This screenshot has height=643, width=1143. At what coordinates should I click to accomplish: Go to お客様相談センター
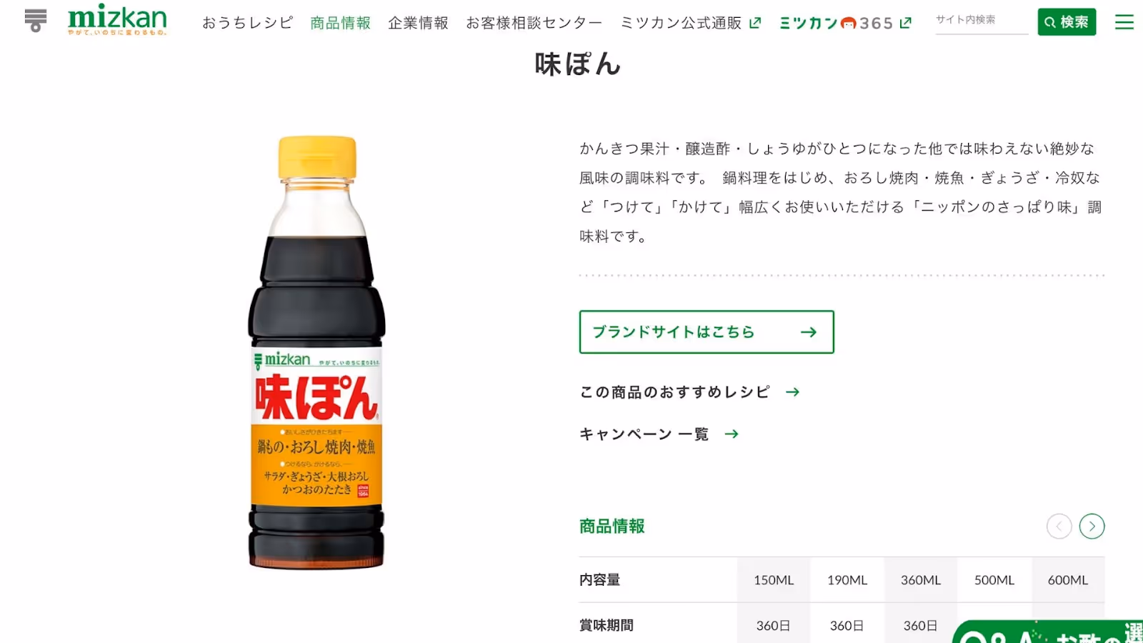[534, 23]
